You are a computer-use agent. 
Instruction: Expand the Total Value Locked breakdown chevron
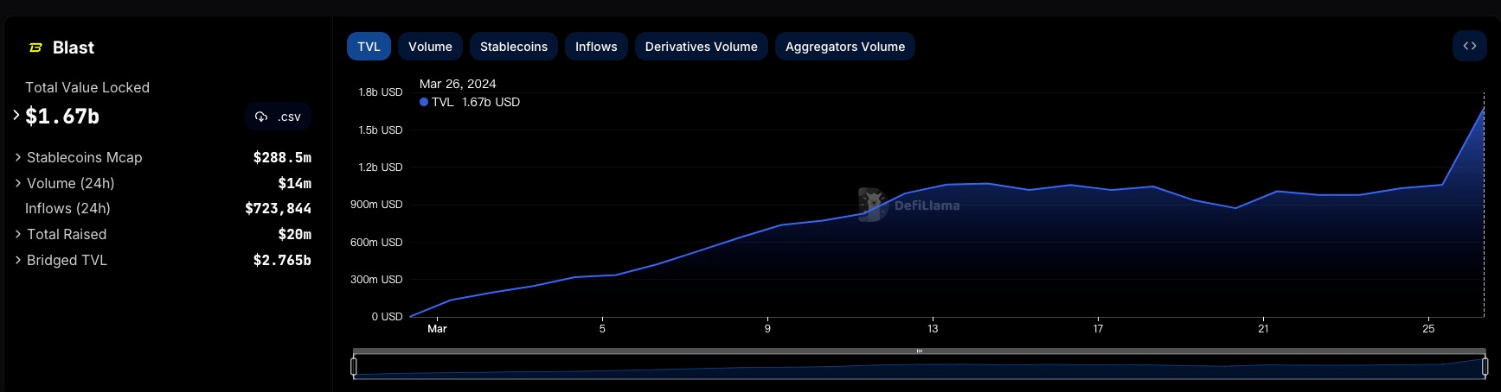pos(16,115)
